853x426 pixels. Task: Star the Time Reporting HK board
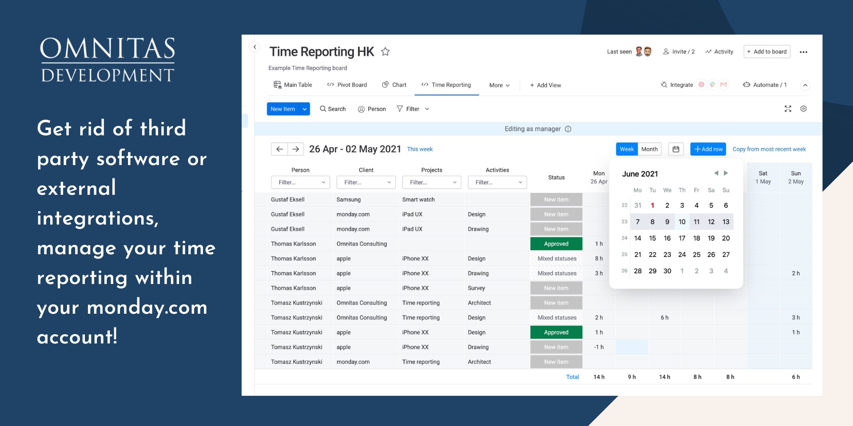385,51
